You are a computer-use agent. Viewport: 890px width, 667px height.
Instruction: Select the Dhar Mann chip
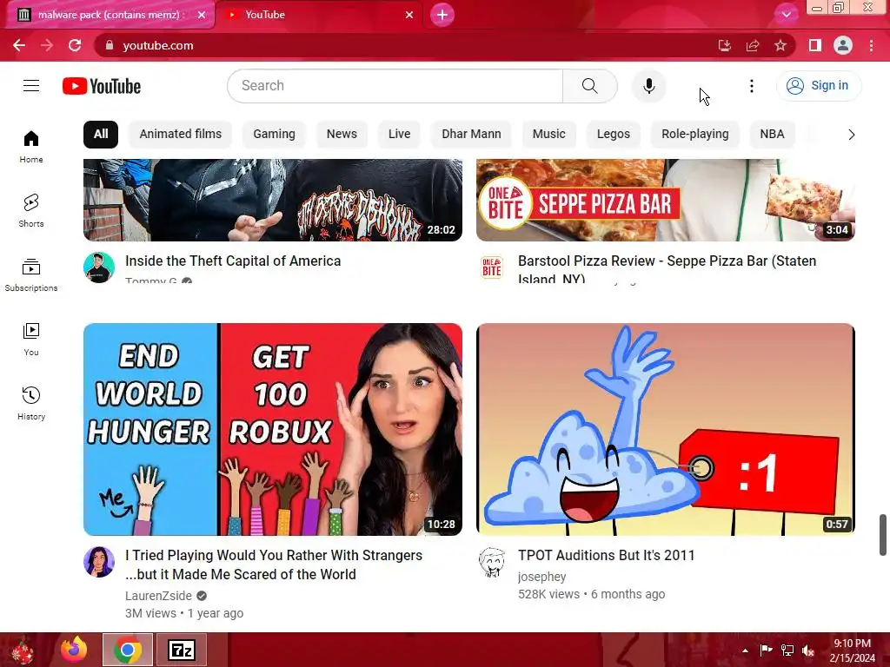click(x=471, y=135)
